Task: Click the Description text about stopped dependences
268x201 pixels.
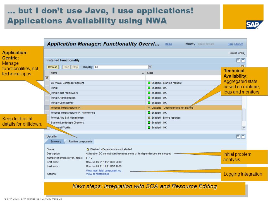Action: coord(128,154)
